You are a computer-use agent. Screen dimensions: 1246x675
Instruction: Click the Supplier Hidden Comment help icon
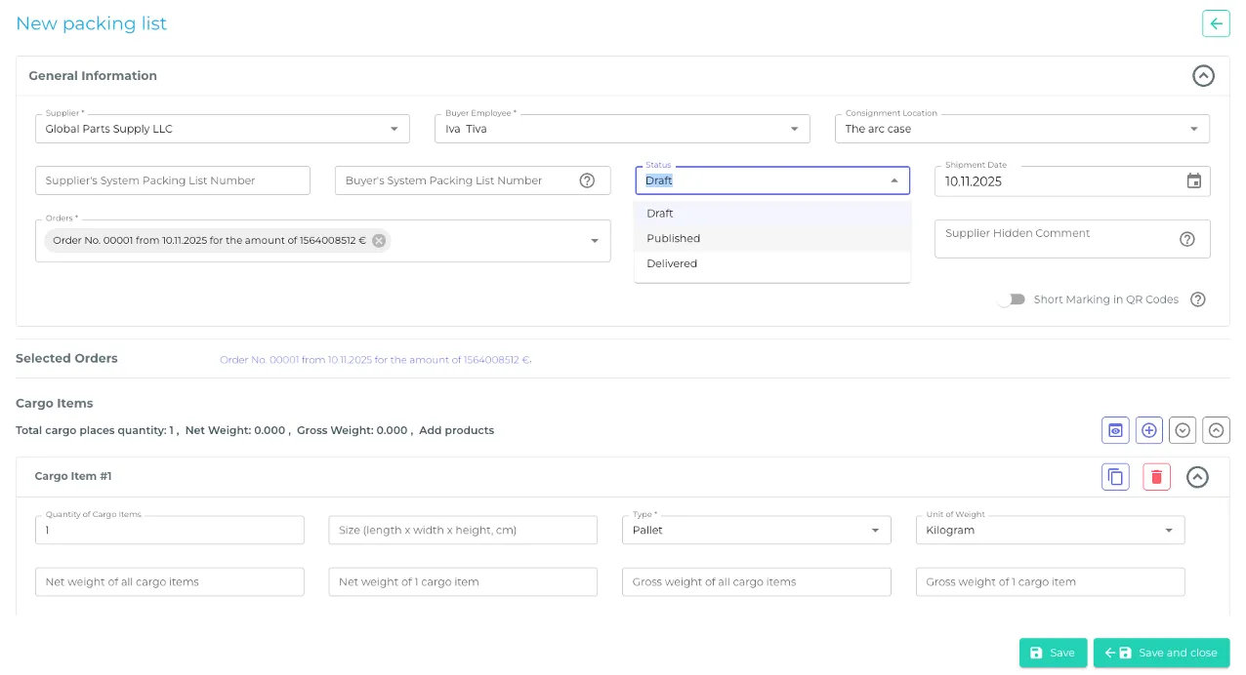(x=1186, y=239)
